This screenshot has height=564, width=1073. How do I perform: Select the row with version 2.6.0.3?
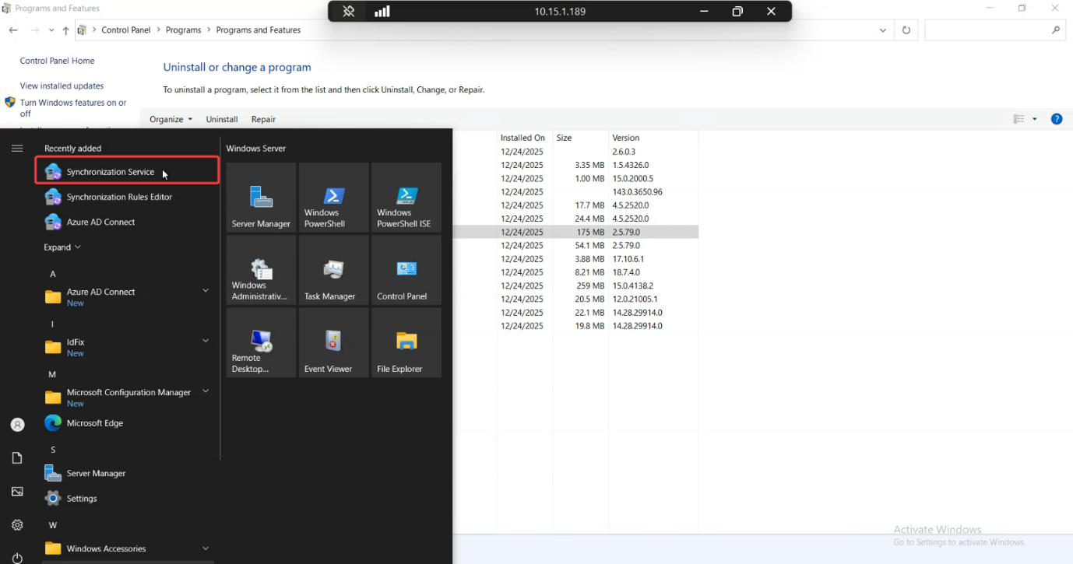575,152
